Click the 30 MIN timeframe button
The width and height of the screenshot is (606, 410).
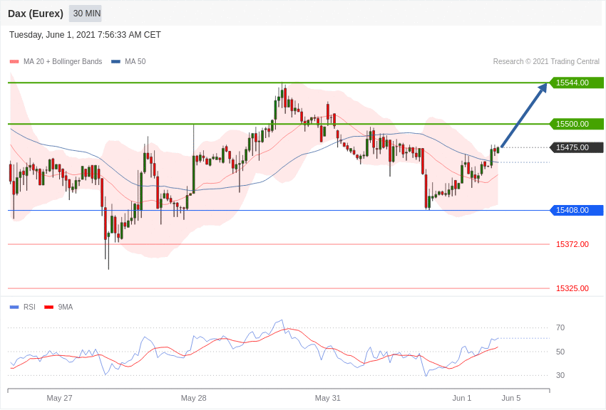click(x=86, y=14)
